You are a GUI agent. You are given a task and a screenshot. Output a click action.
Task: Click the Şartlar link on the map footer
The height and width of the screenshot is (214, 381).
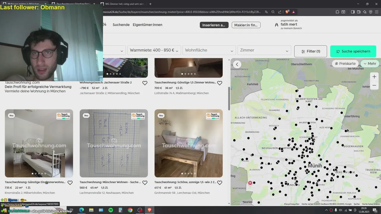click(357, 204)
